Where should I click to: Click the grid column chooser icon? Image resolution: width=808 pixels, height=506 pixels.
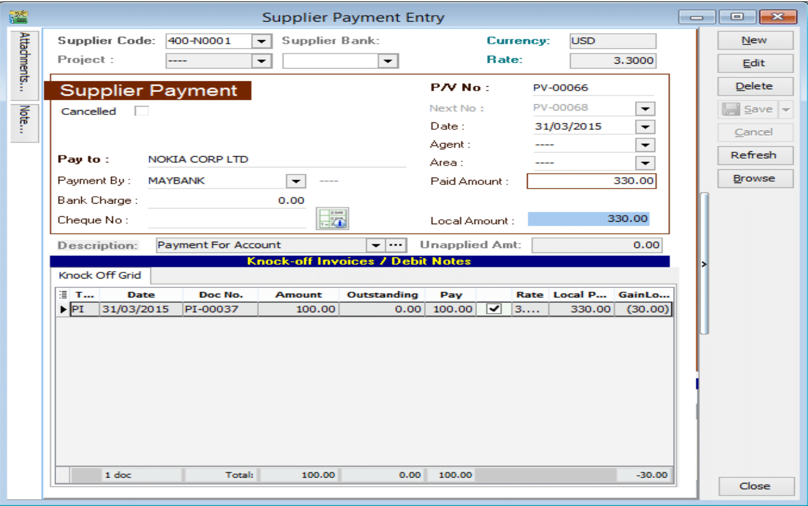click(62, 294)
